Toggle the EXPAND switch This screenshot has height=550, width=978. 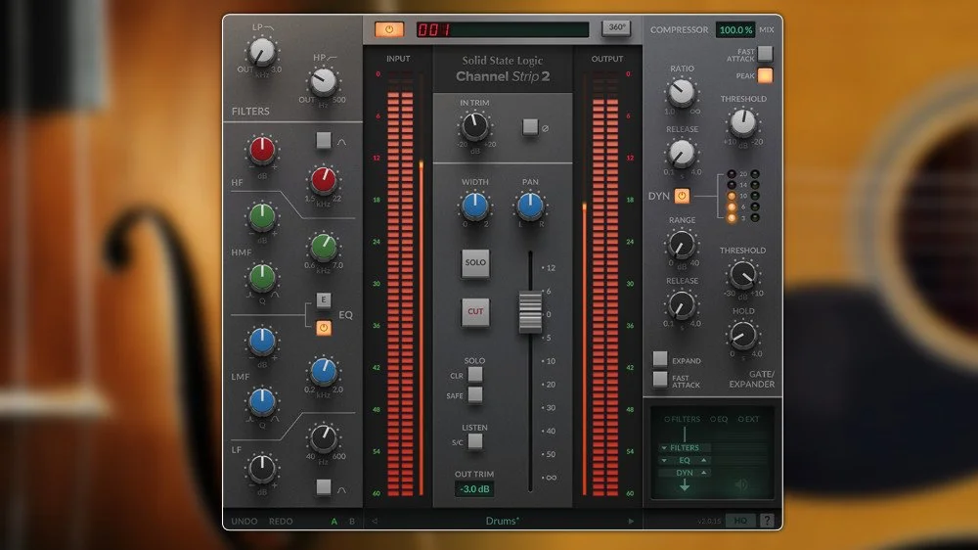[660, 359]
